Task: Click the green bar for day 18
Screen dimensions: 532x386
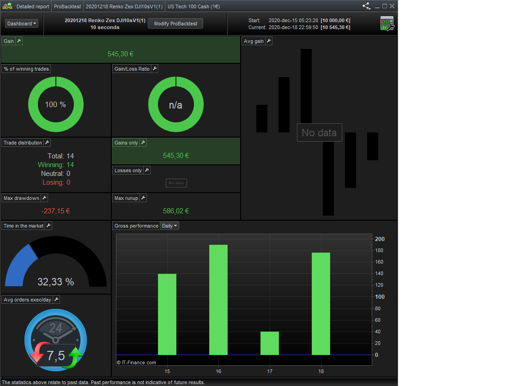Action: click(321, 303)
